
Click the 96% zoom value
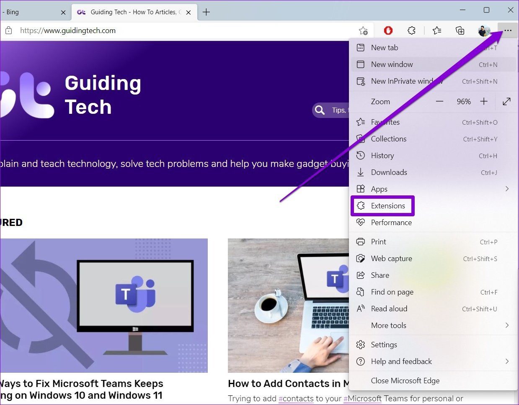click(464, 102)
